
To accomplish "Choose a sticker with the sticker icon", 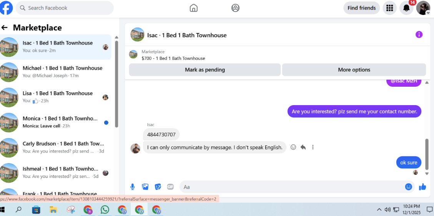I will click(158, 187).
